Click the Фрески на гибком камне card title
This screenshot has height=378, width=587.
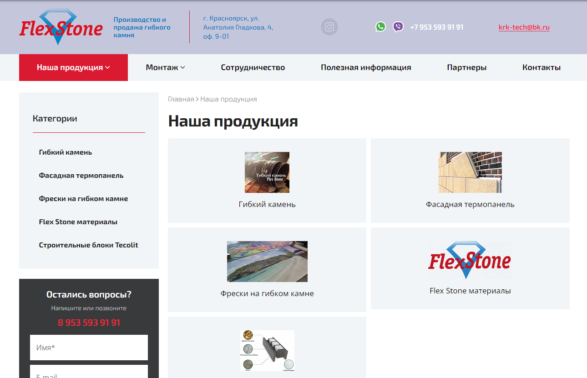pyautogui.click(x=267, y=293)
